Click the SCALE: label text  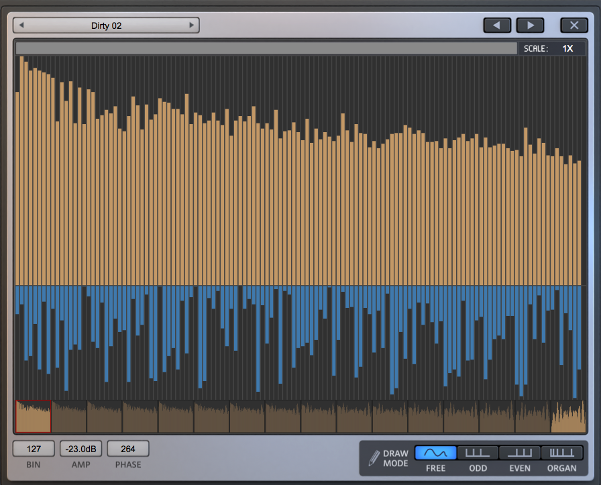click(536, 49)
